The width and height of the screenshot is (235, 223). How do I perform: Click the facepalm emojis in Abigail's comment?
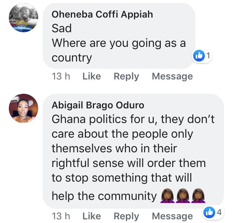tap(183, 196)
